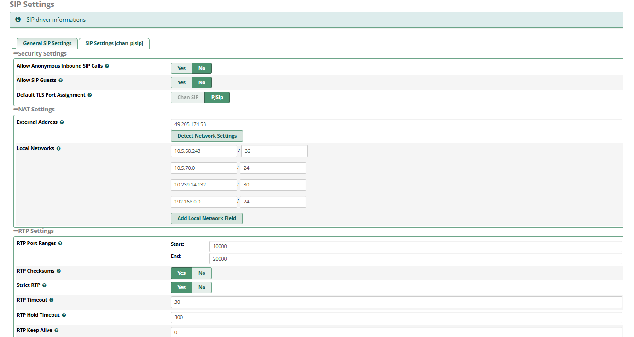Click the RTP Timeout field
Screen dimensions: 634x337
[x=396, y=302]
